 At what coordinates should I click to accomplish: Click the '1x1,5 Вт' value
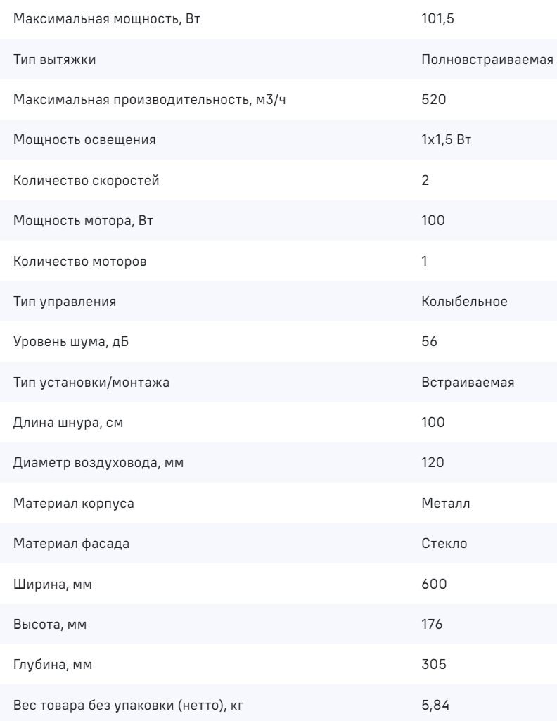tap(446, 140)
